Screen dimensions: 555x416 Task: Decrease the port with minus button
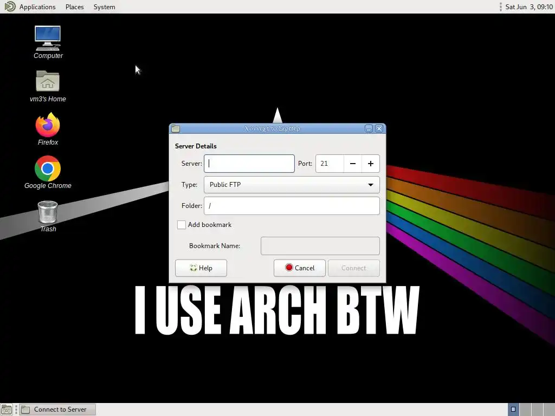point(352,164)
